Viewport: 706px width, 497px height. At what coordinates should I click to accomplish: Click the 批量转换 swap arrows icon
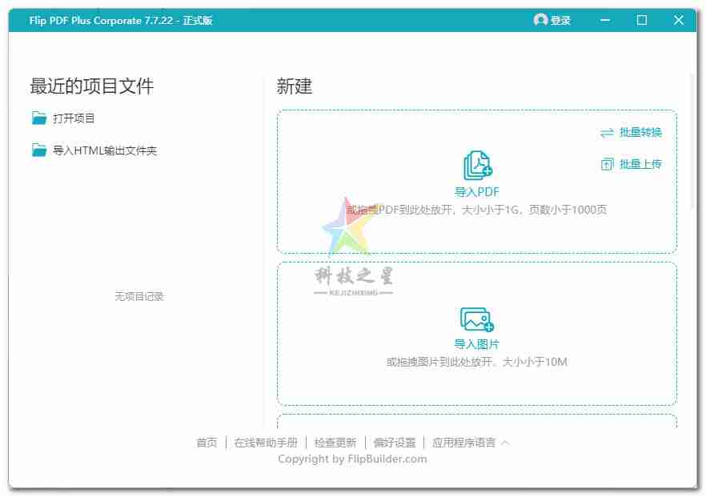coord(607,133)
